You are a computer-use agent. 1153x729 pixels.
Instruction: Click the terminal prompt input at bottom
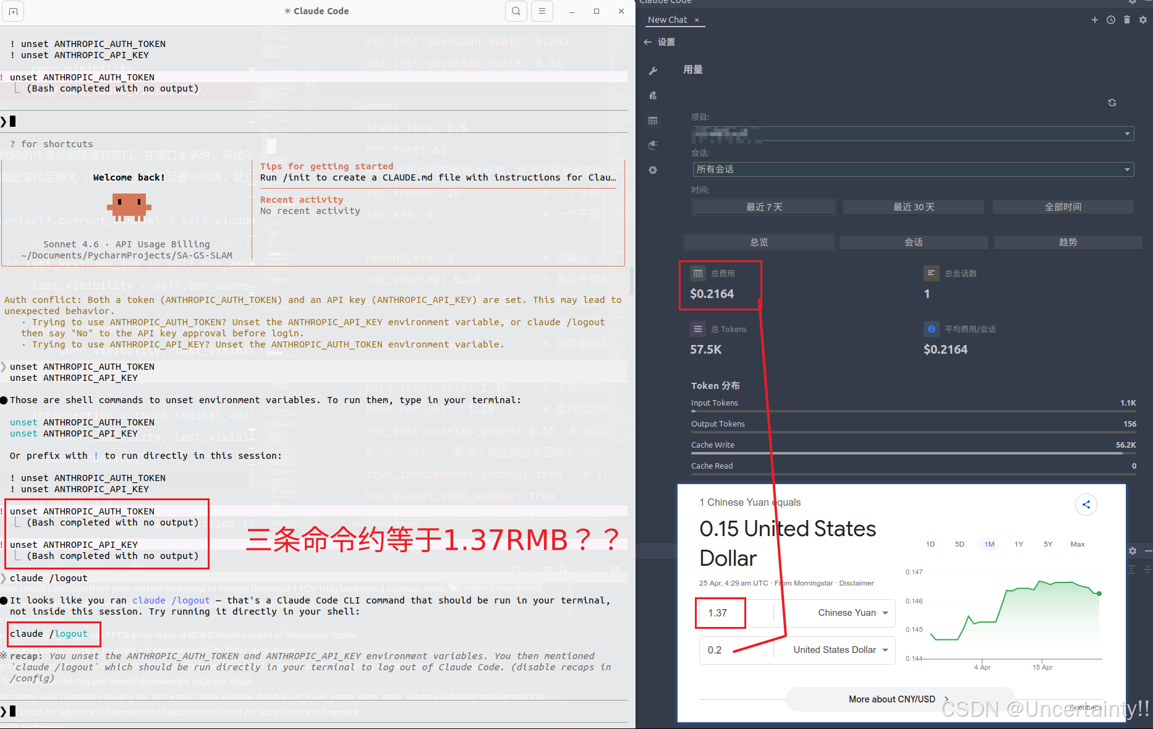click(x=313, y=711)
